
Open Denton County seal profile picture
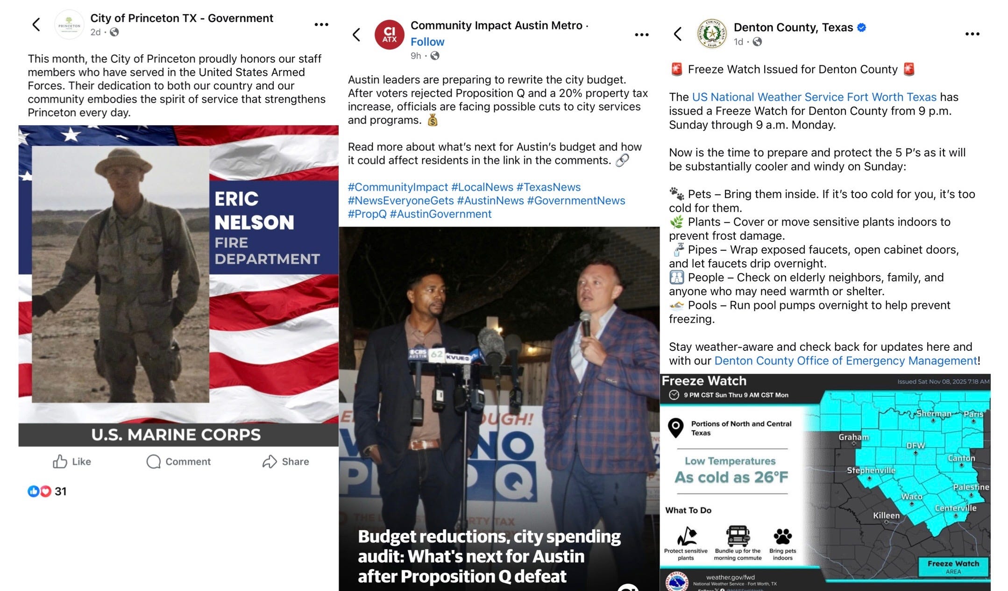[712, 34]
